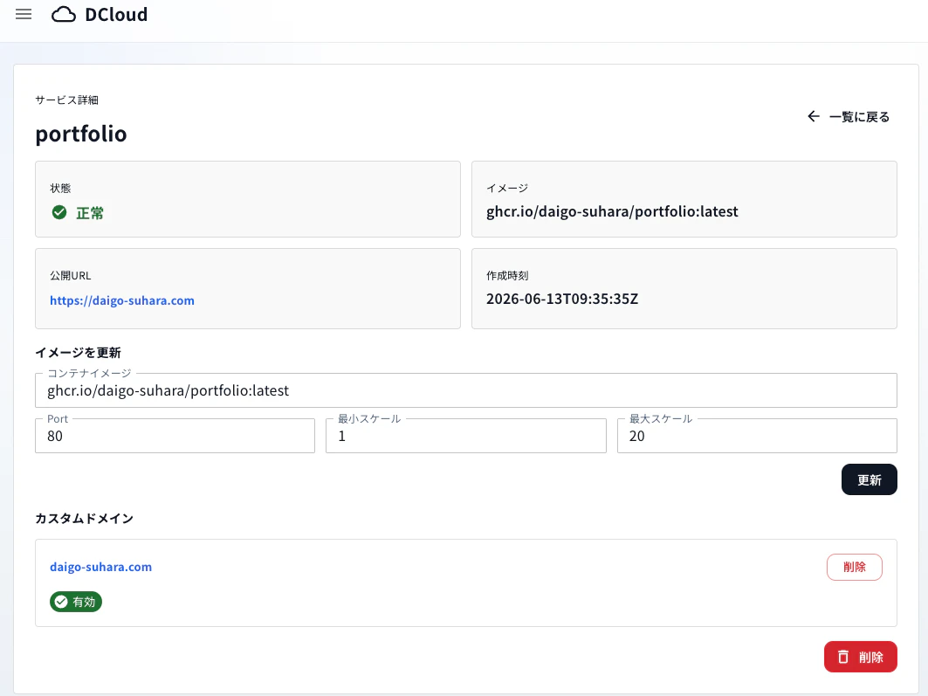This screenshot has height=696, width=928.
Task: Click the black 更新 button
Action: [869, 479]
